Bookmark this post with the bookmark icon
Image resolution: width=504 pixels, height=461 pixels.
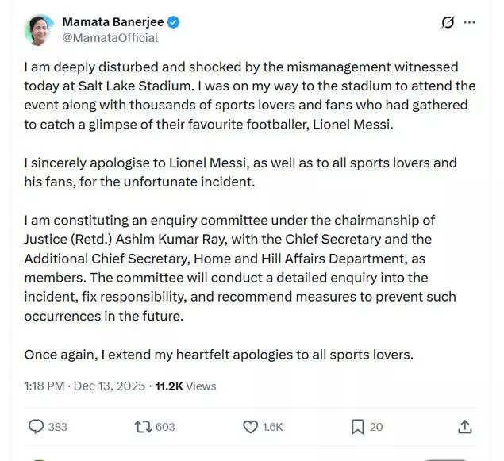click(357, 426)
